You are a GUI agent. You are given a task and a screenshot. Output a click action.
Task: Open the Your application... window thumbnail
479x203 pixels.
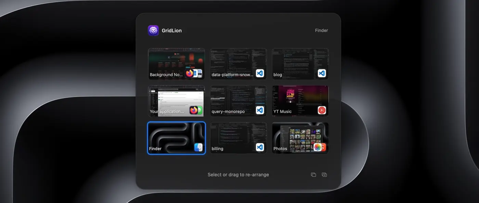[177, 101]
